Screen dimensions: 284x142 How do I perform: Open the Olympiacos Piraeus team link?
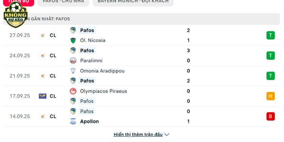coord(103,91)
